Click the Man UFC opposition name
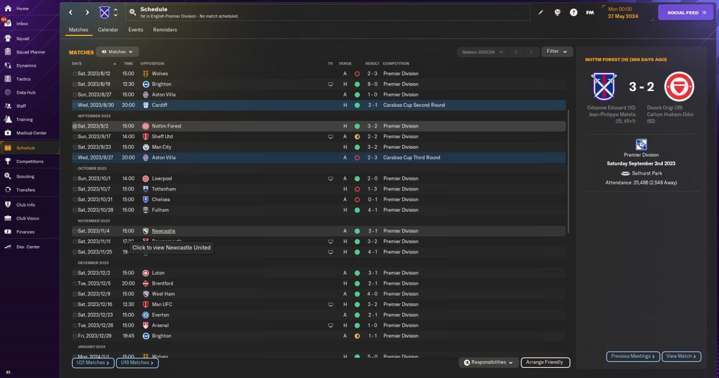The height and width of the screenshot is (378, 719). tap(162, 304)
